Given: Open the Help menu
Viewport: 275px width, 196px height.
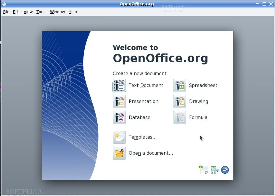Looking at the screenshot, I should coord(73,12).
